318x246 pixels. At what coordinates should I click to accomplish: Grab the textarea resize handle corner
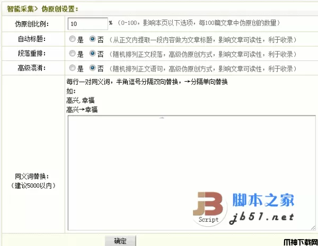[313, 228]
